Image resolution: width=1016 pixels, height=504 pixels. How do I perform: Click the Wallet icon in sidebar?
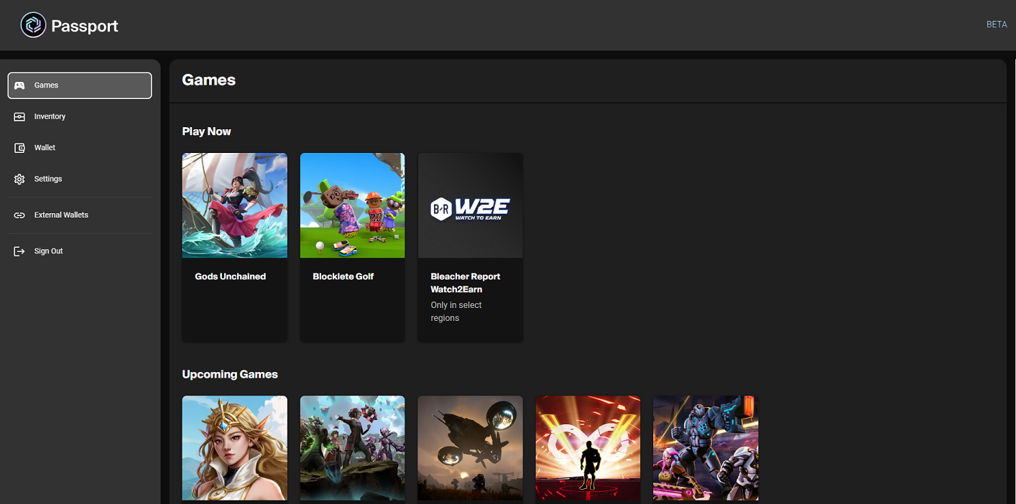tap(19, 148)
